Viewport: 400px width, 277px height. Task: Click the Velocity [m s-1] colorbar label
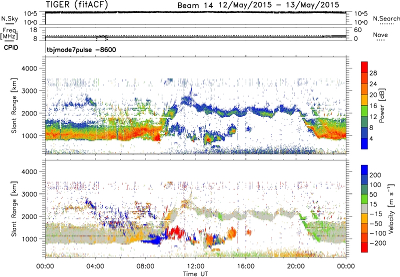(391, 208)
